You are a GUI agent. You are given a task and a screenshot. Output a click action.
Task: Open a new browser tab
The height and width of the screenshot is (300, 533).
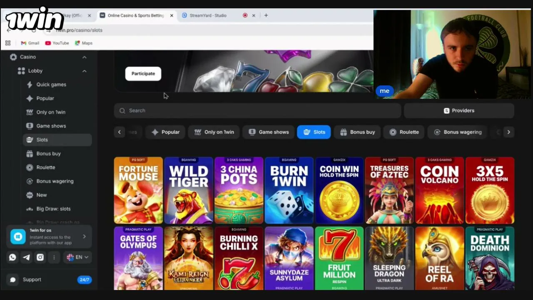coord(266,15)
